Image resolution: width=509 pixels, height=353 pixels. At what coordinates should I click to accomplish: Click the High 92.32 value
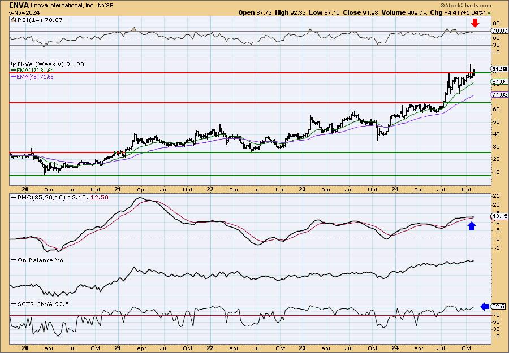(291, 12)
